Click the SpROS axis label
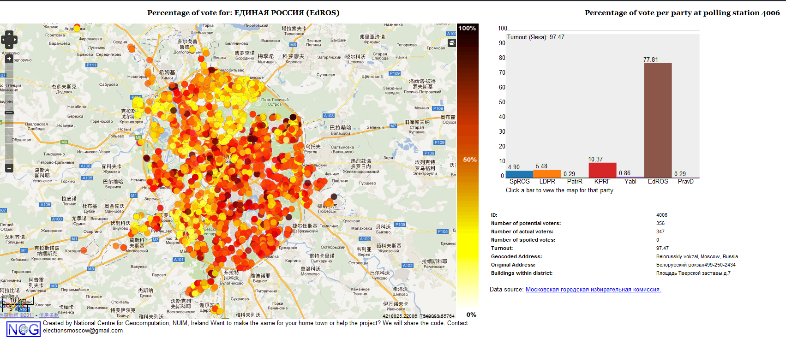The height and width of the screenshot is (344, 786). pyautogui.click(x=520, y=182)
